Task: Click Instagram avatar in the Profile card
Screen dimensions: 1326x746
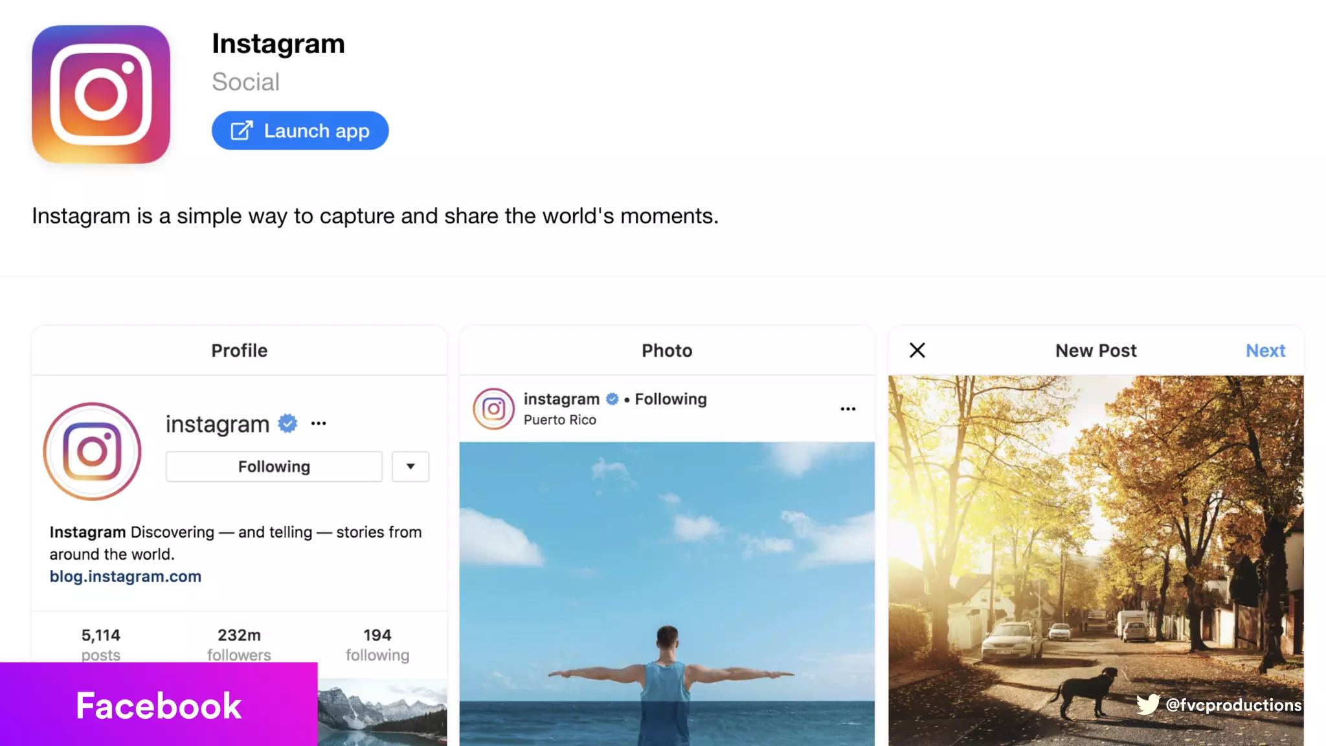Action: tap(93, 451)
